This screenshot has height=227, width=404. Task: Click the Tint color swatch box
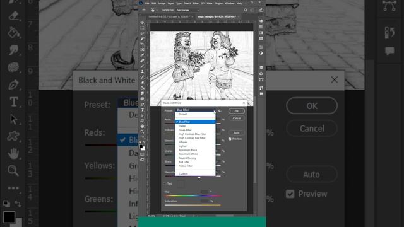181,183
